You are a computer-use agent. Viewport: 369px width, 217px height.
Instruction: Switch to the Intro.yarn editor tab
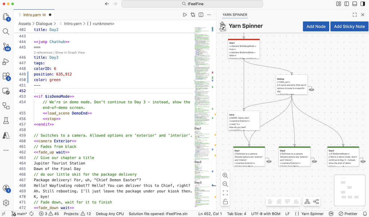[x=32, y=15]
